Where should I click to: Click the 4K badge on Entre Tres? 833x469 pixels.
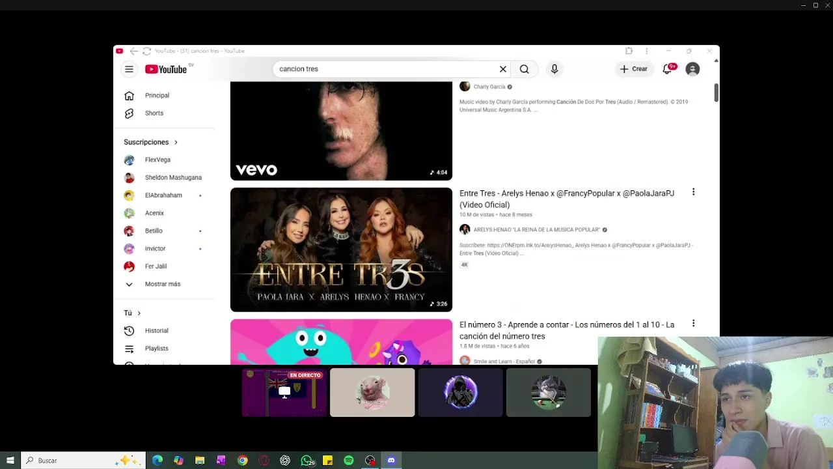coord(465,264)
